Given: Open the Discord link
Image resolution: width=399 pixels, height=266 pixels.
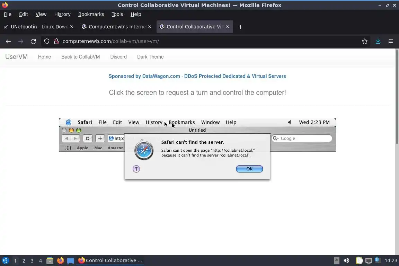Looking at the screenshot, I should pos(118,57).
